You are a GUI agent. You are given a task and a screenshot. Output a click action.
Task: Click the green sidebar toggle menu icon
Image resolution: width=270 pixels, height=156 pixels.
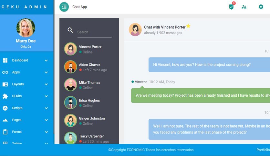(x=64, y=7)
